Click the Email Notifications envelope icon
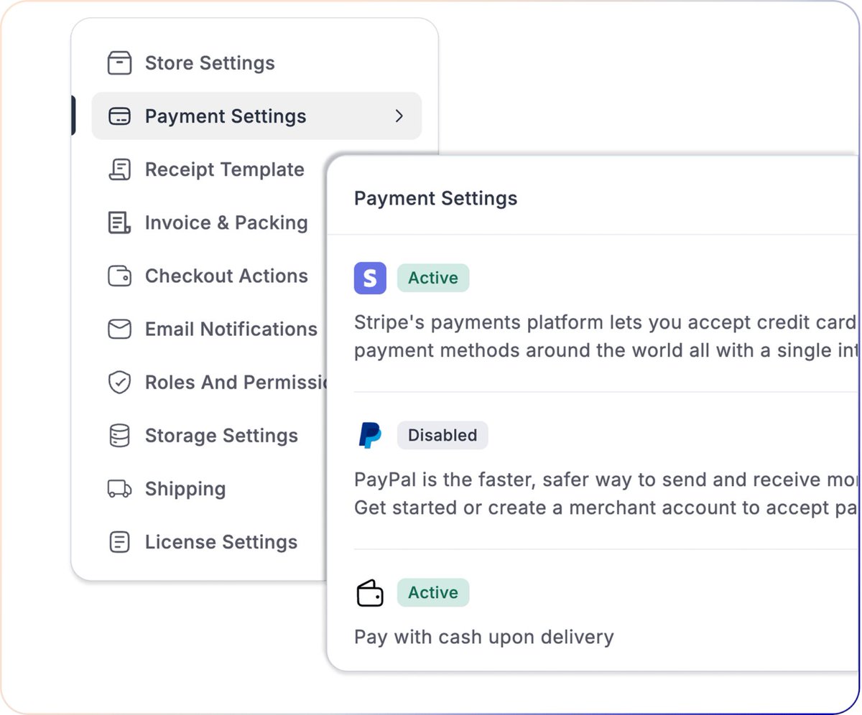Screen dimensions: 862x715 (119, 329)
